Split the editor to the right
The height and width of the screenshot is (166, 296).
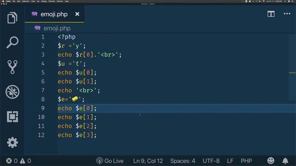click(271, 14)
